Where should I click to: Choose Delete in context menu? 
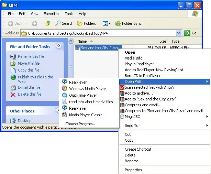click(x=165, y=155)
